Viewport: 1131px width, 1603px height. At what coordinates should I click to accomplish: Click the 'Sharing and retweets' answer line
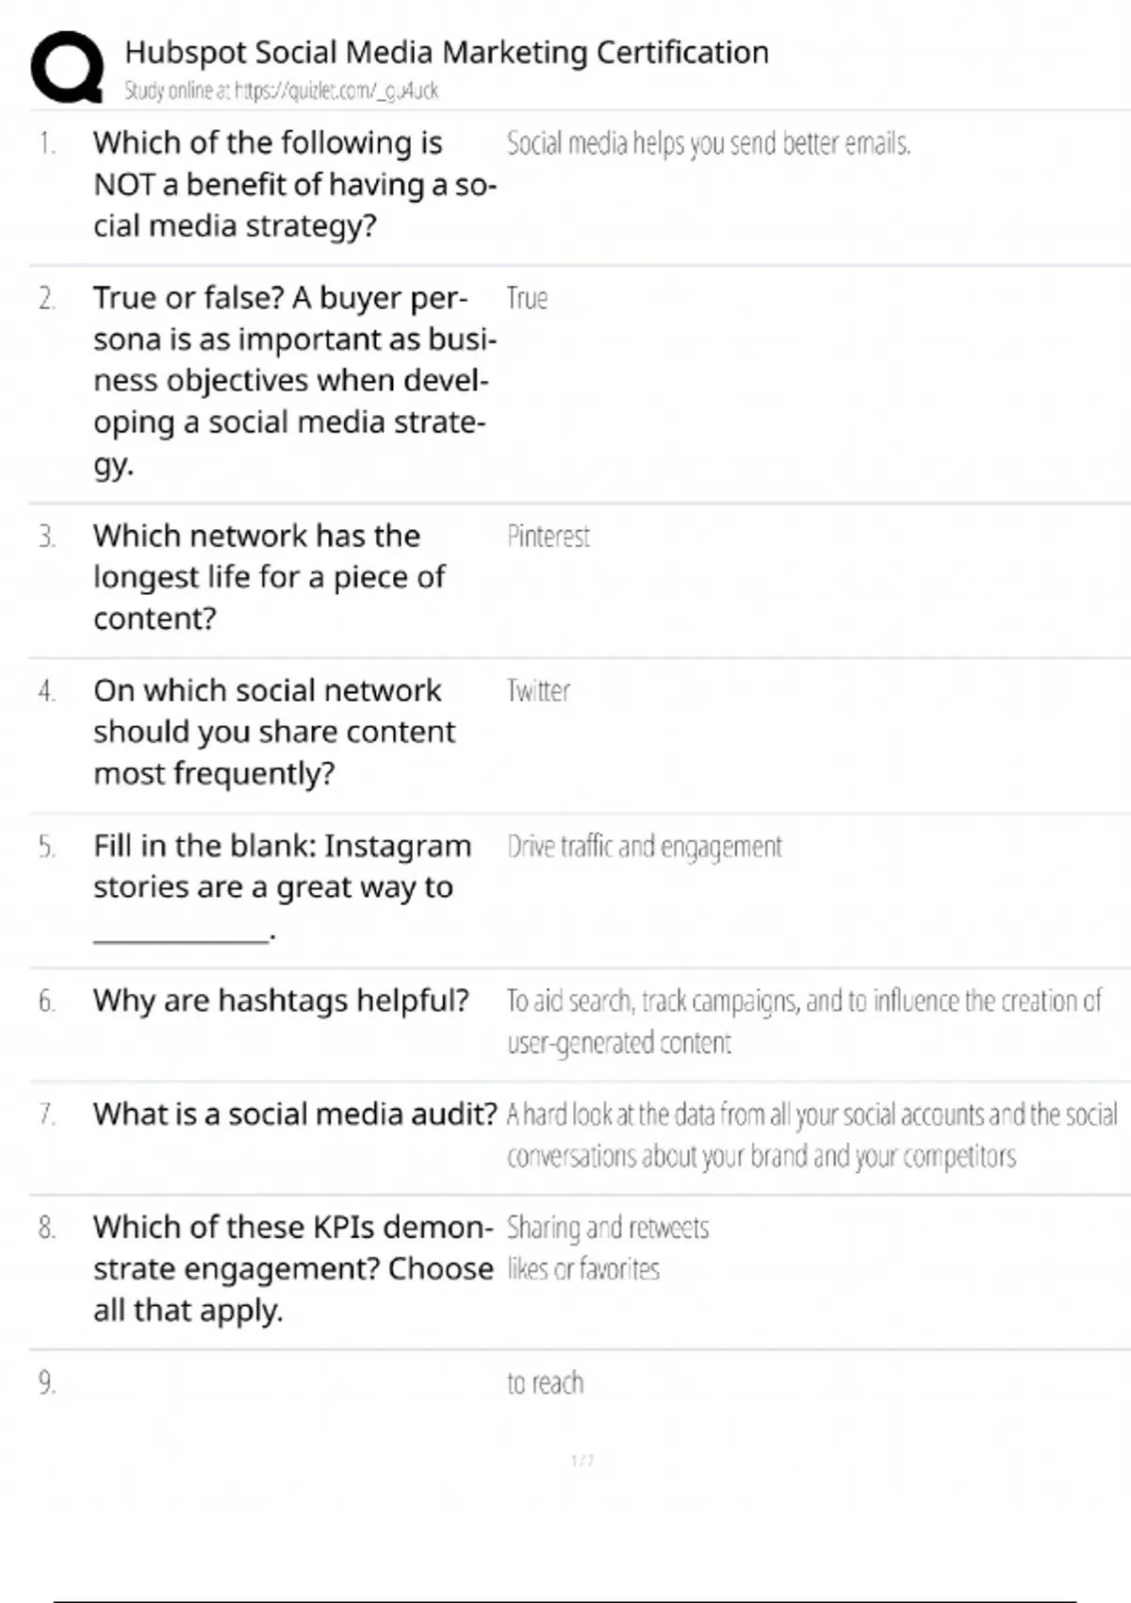coord(607,1228)
